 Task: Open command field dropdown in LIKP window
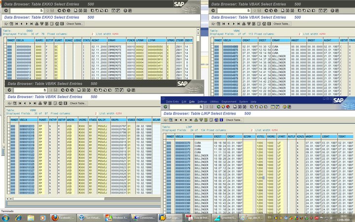pyautogui.click(x=201, y=107)
